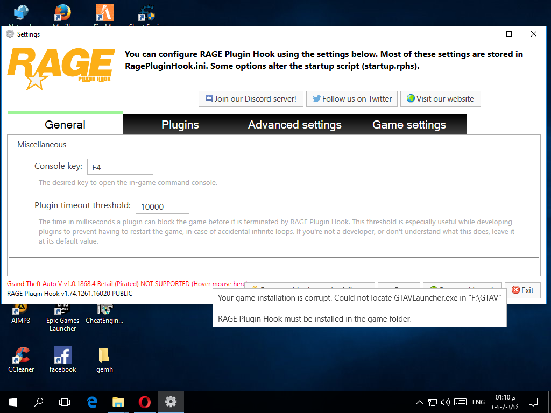Switch to the Plugins tab
This screenshot has width=551, height=413.
click(180, 124)
